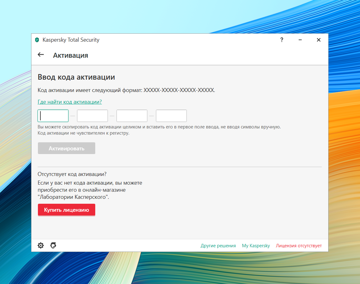The image size is (360, 284).
Task: Select the third activation code field
Action: click(132, 116)
